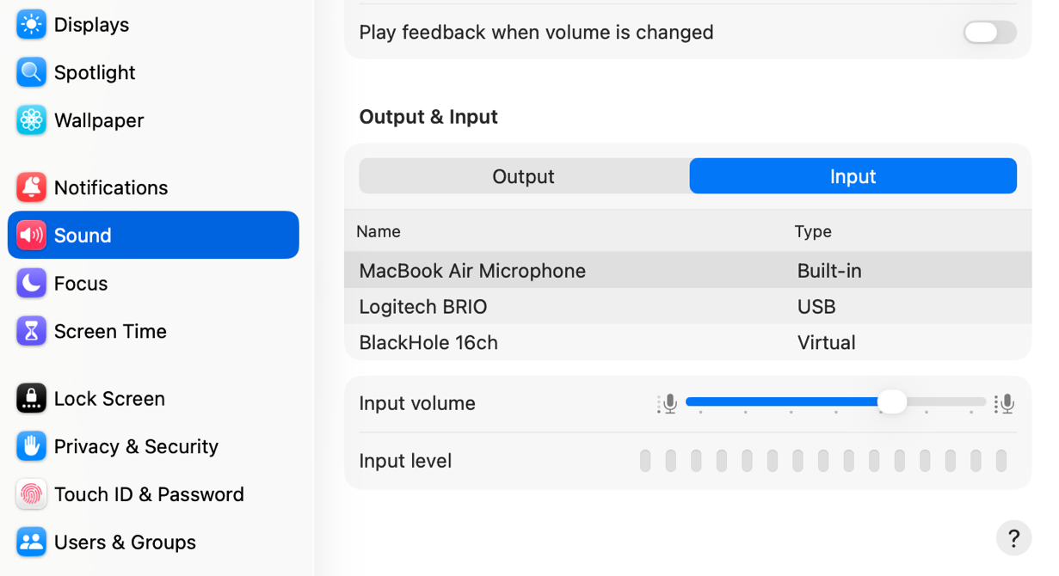The image size is (1059, 576).
Task: Select the Spotlight settings icon
Action: 31,72
